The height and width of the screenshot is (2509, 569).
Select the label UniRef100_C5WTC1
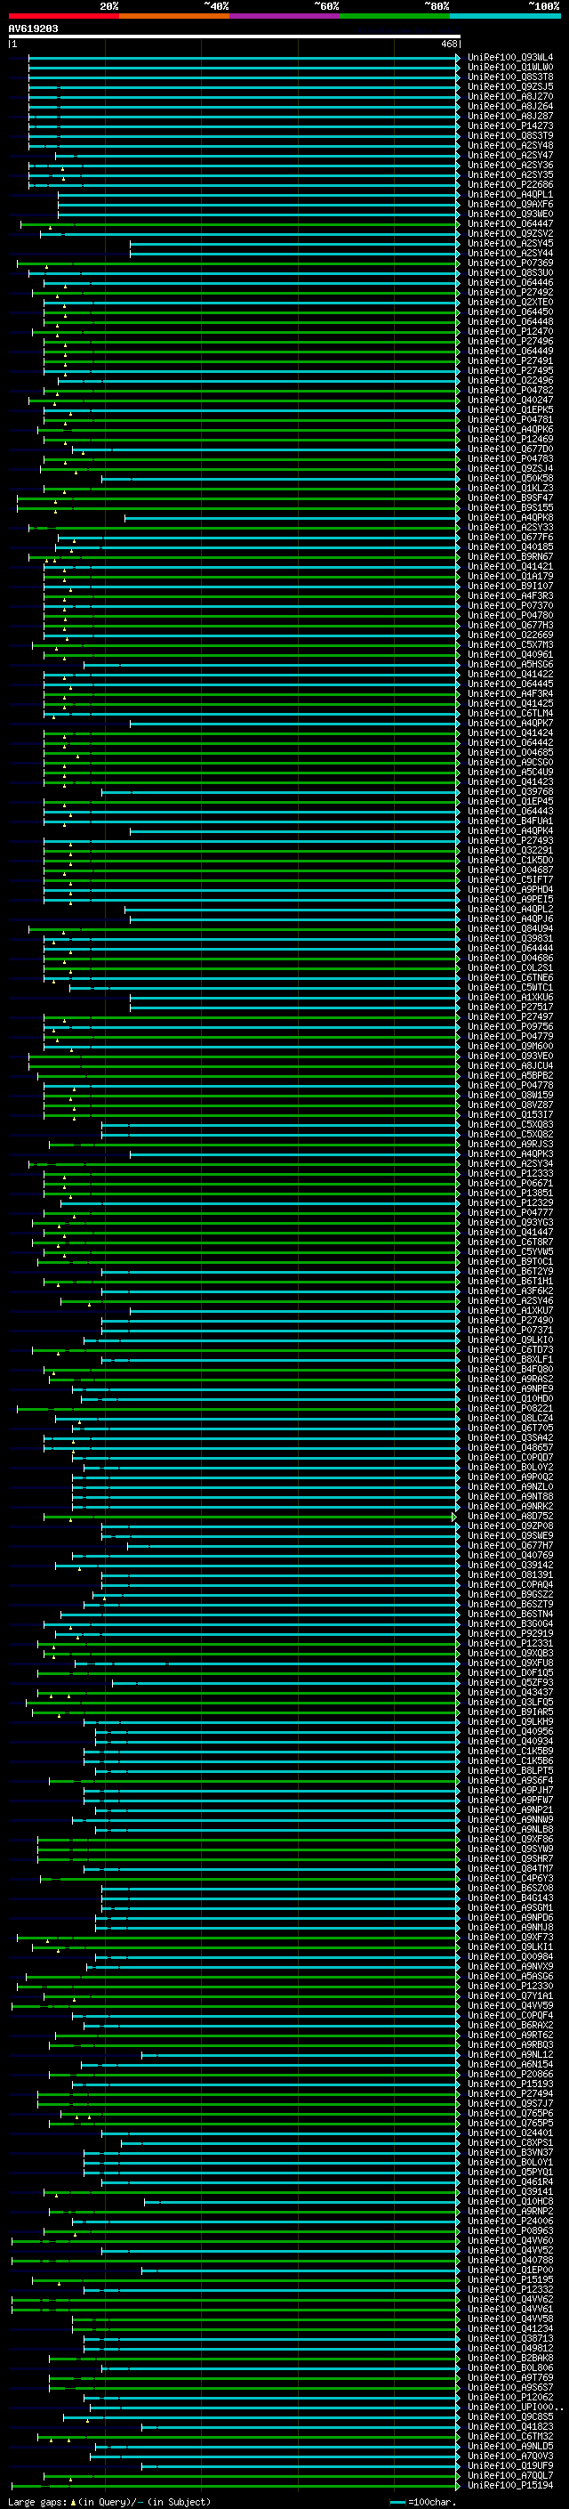coord(510,988)
